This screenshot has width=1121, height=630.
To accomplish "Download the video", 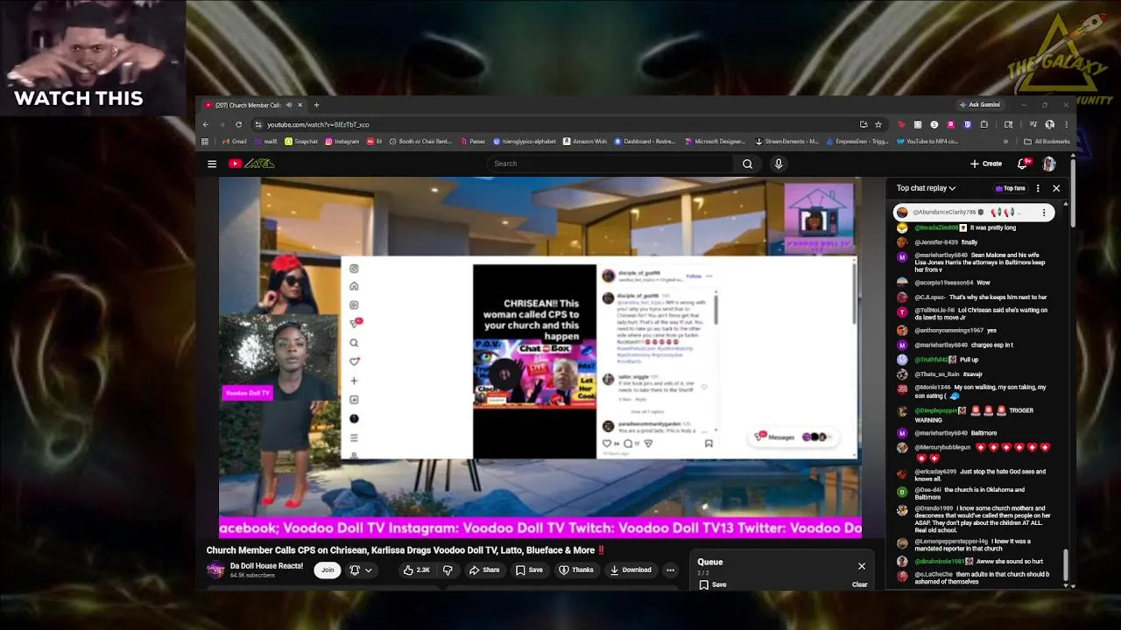I will (x=631, y=570).
